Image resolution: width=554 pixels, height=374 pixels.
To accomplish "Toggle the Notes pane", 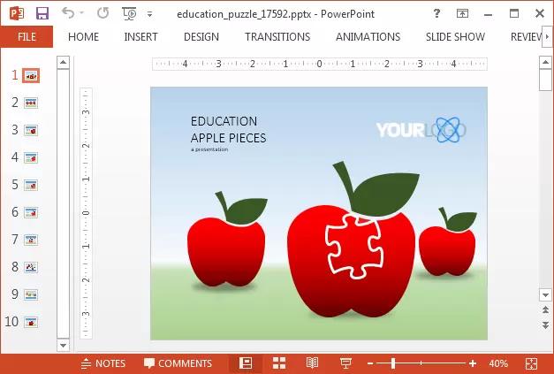I will (x=102, y=363).
